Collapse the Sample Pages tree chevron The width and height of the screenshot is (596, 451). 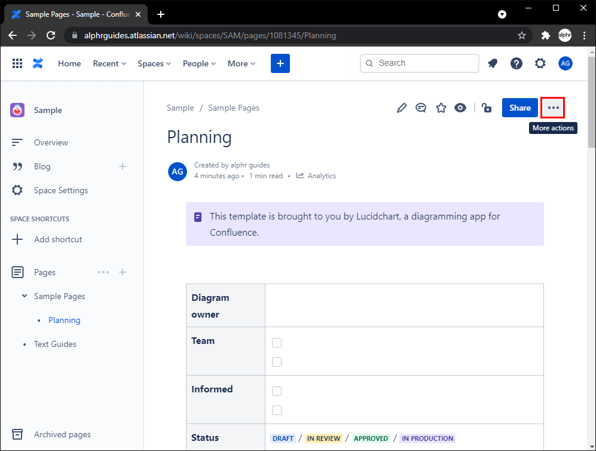tap(25, 296)
